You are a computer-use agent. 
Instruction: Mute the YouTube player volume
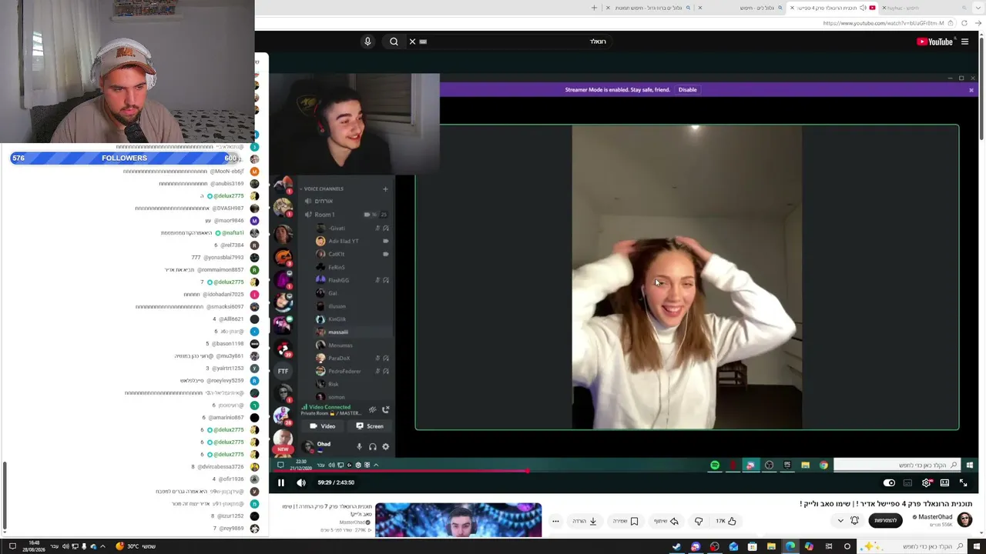pyautogui.click(x=301, y=482)
